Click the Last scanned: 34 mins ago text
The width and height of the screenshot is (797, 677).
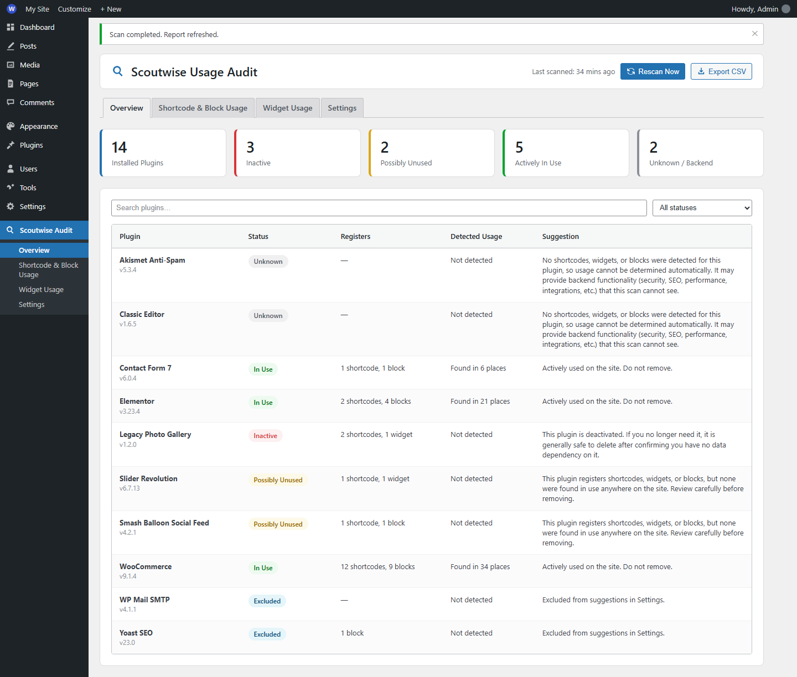pyautogui.click(x=573, y=72)
